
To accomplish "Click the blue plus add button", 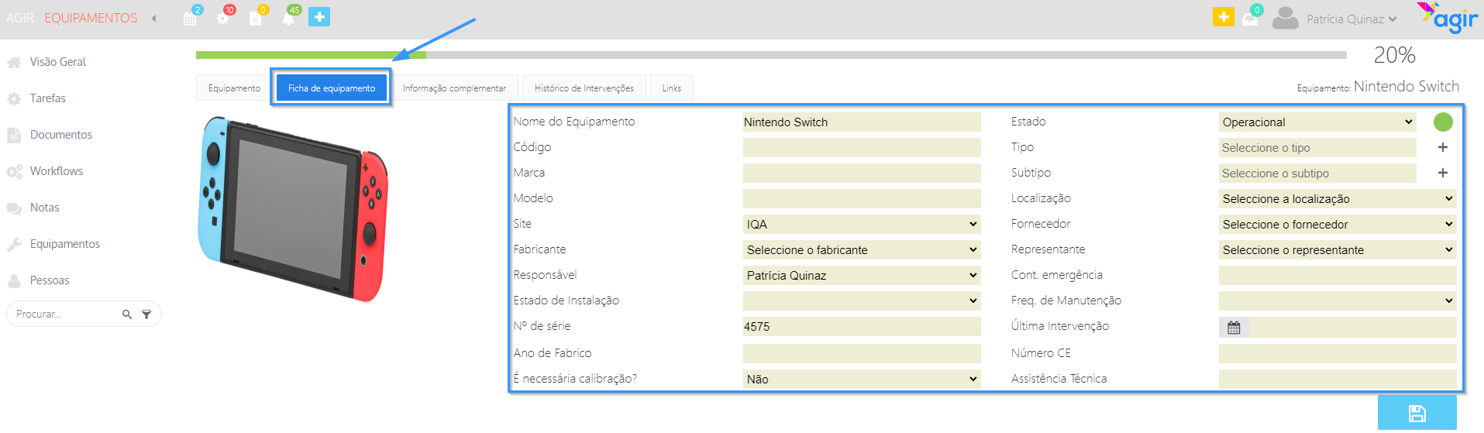I will (319, 16).
